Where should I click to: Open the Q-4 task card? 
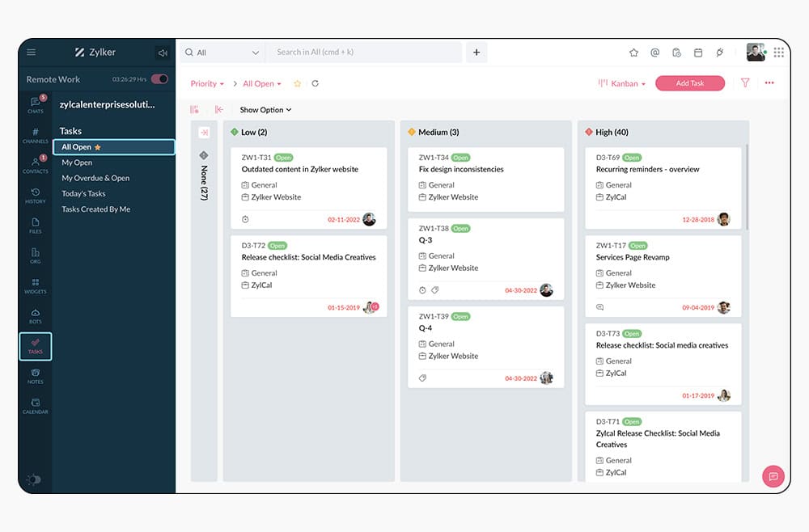485,347
